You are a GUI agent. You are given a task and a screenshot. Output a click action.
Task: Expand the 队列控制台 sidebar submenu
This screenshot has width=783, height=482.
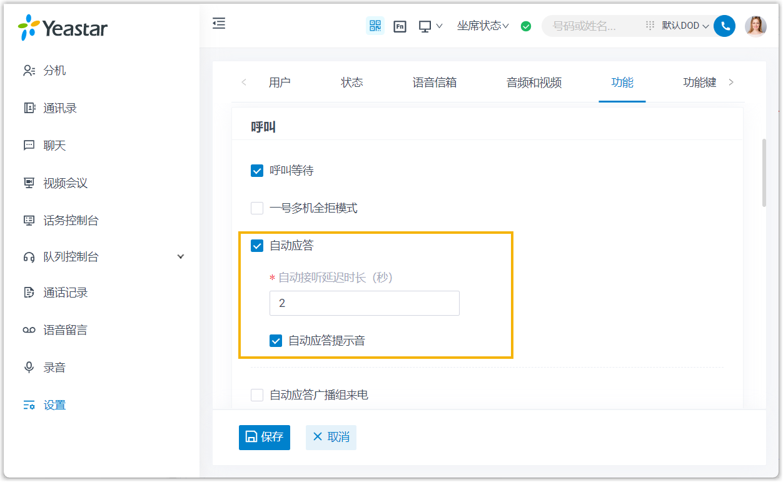point(181,256)
